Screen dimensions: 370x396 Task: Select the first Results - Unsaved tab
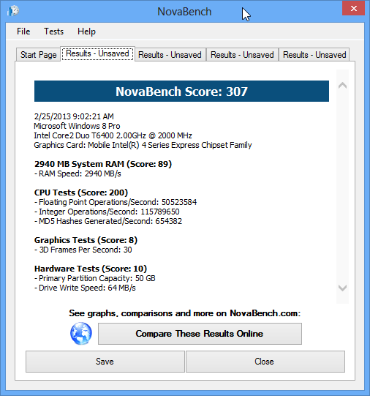(x=97, y=53)
